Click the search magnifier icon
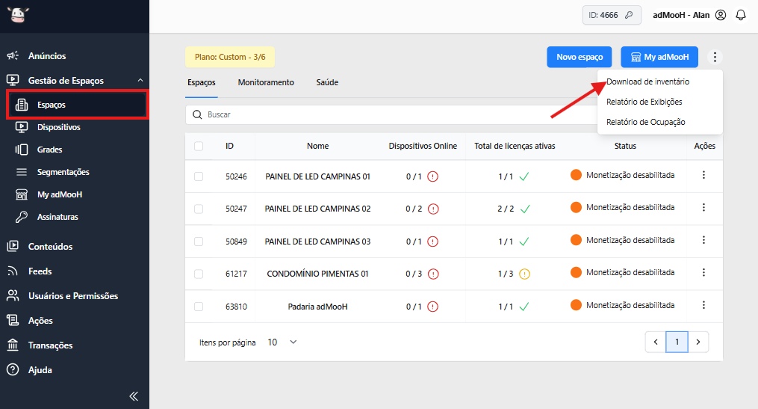Screen dimensions: 758x409 pos(197,114)
